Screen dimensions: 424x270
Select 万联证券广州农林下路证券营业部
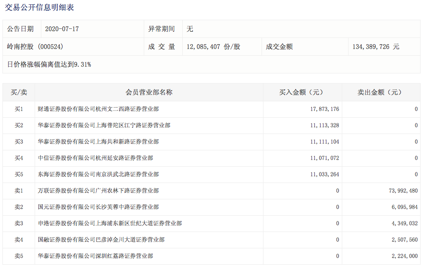coord(98,191)
